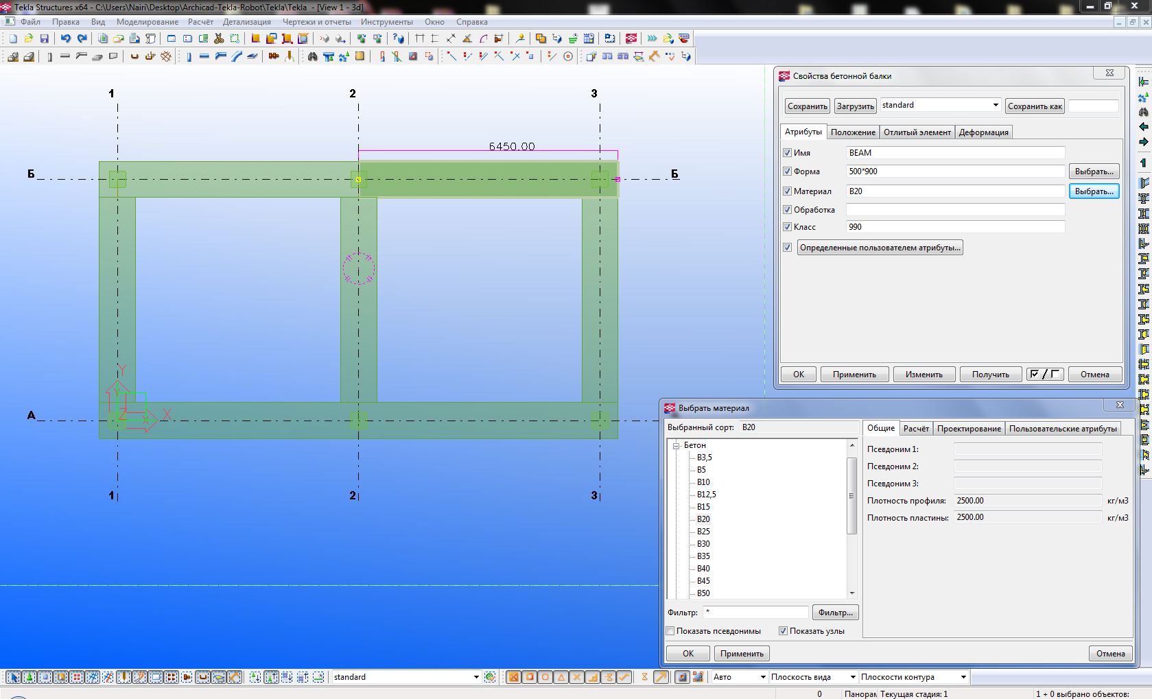The height and width of the screenshot is (699, 1152).
Task: Click the Undo arrow icon
Action: [x=65, y=39]
